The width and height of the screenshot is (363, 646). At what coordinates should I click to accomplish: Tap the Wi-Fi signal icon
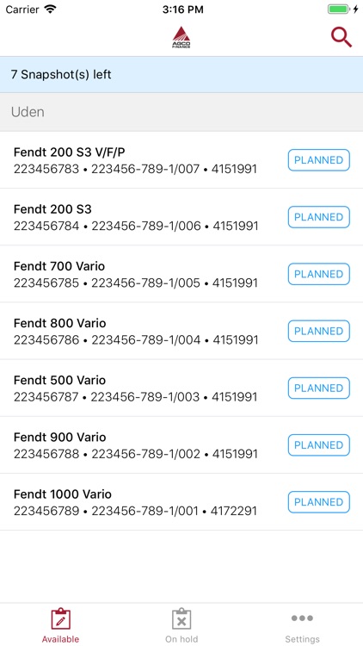coord(50,9)
